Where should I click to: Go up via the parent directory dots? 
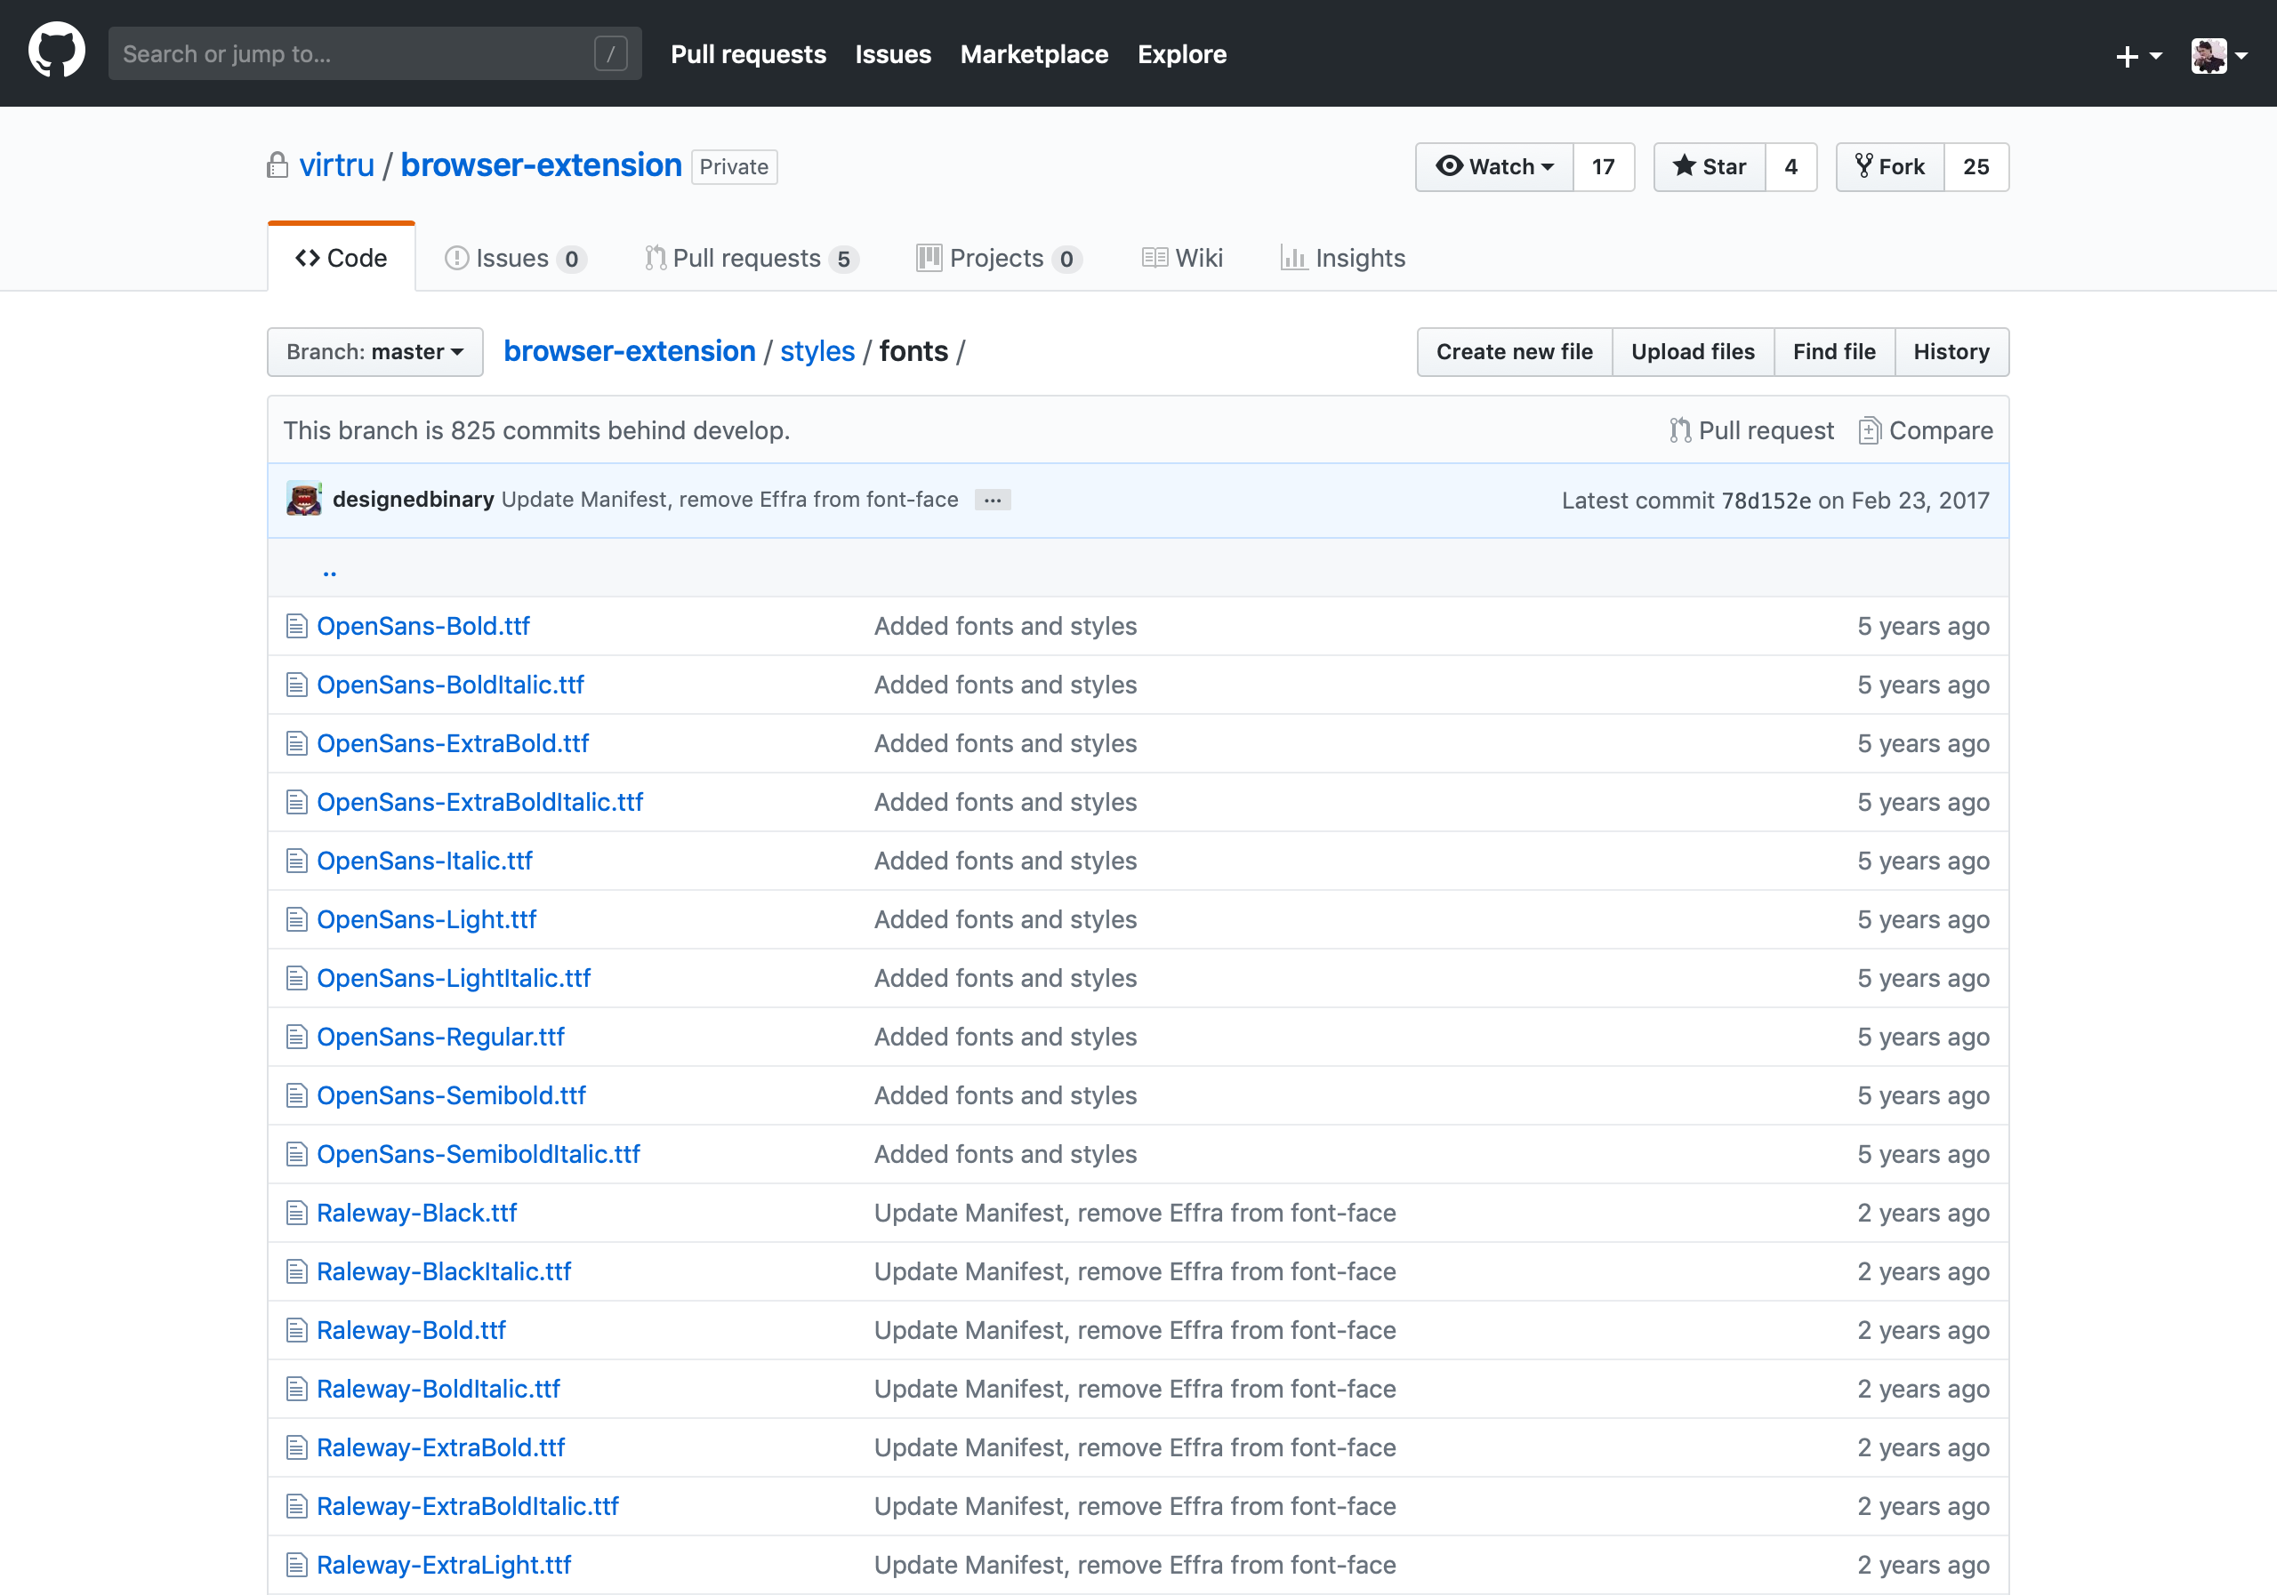click(329, 571)
